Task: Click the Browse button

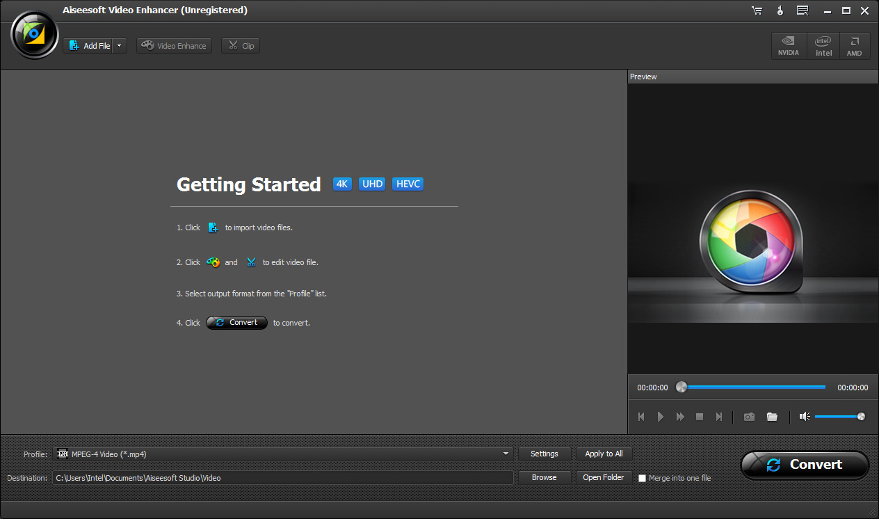Action: click(x=544, y=478)
